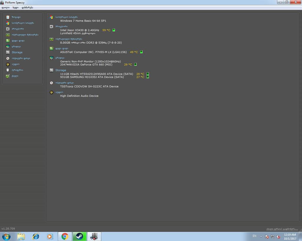Click the CPU temperature indicator beside 59 °C
Screen dimensions: 302x241
point(114,30)
